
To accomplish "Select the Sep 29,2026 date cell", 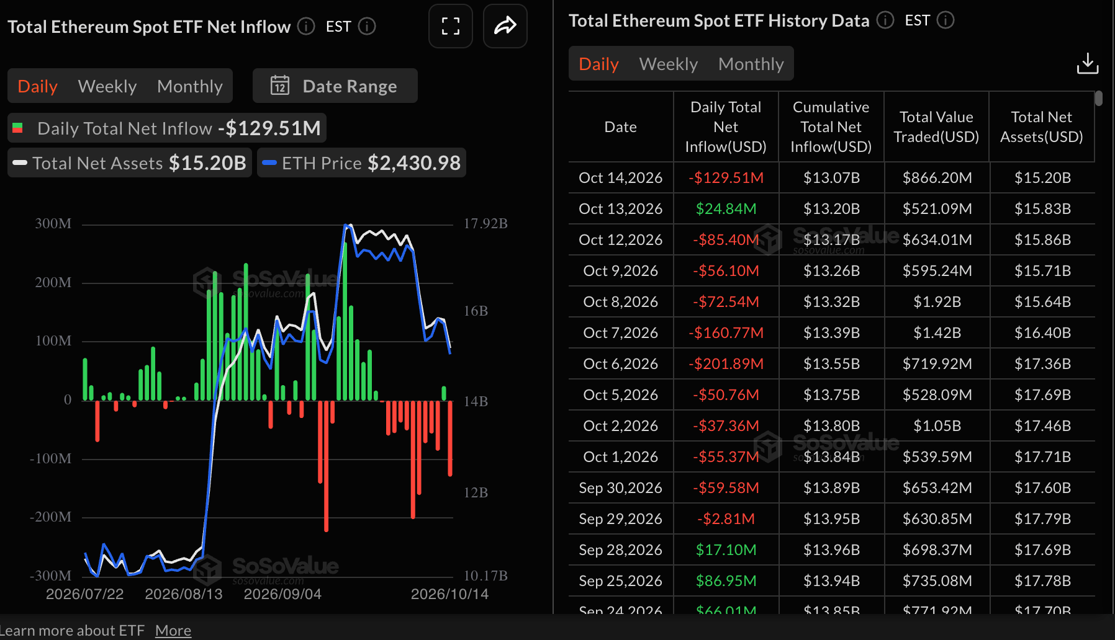I will [x=621, y=519].
